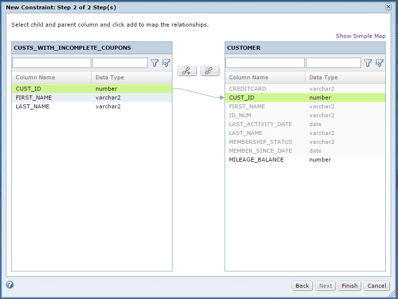
Task: Select LAST_NAME in the child table
Action: point(92,106)
